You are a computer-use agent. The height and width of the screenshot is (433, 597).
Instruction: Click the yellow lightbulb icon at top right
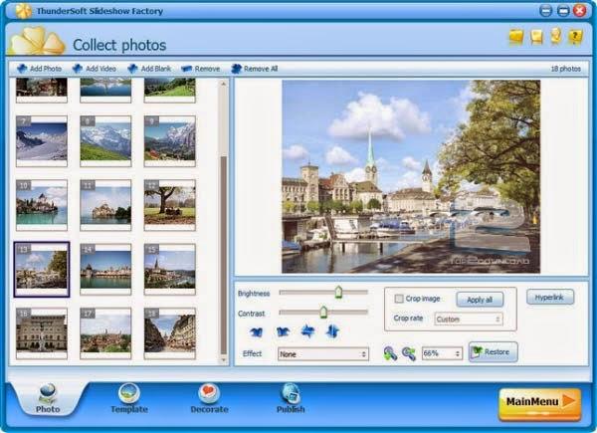tap(555, 36)
